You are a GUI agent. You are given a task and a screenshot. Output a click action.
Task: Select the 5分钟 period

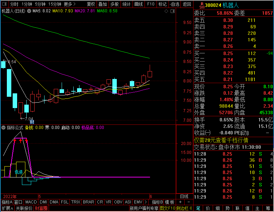(40, 4)
